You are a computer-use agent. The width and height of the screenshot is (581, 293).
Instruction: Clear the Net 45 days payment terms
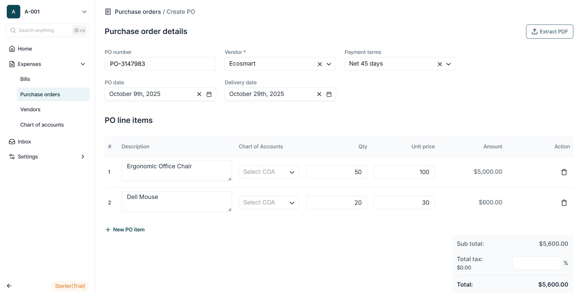pyautogui.click(x=440, y=64)
